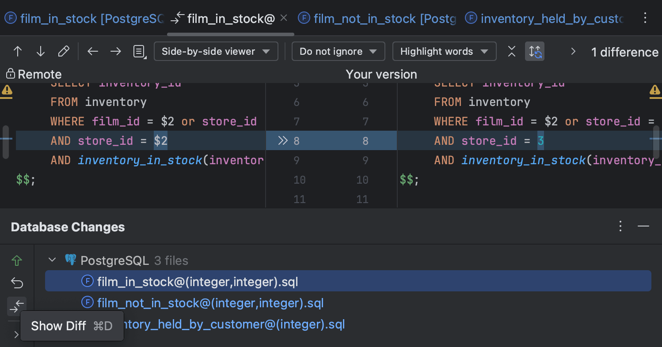This screenshot has width=662, height=347.
Task: Open the Do not ignore whitespace dropdown
Action: (338, 51)
